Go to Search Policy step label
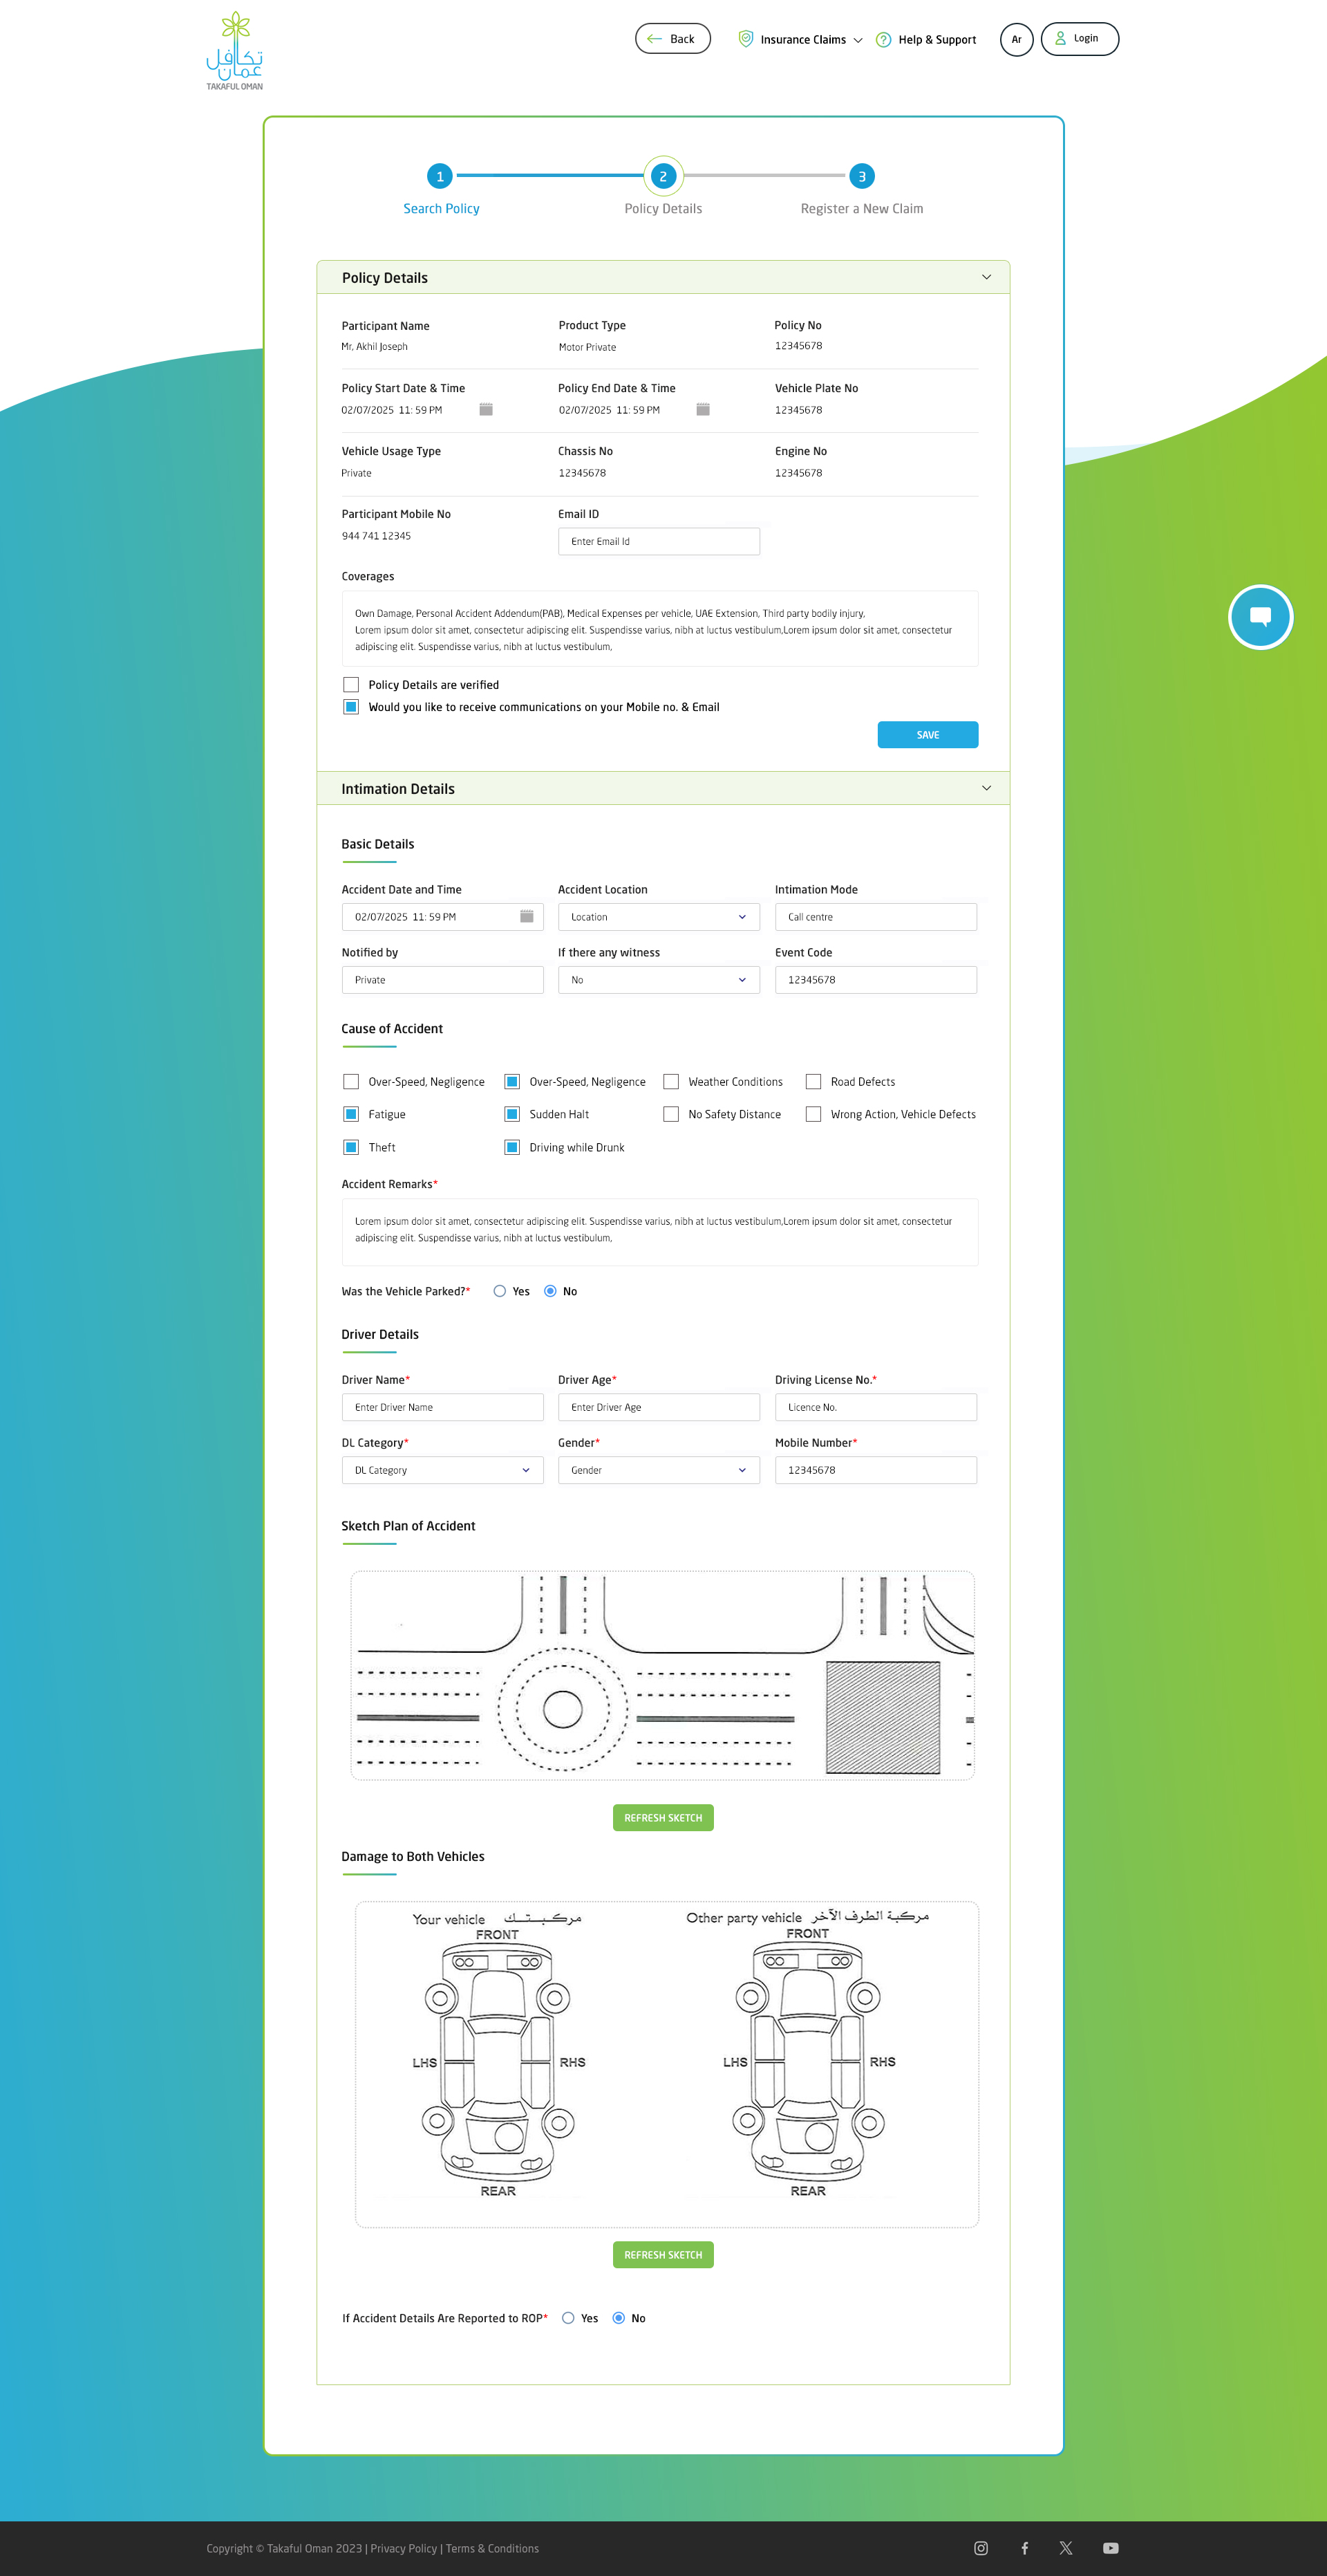 [x=441, y=209]
